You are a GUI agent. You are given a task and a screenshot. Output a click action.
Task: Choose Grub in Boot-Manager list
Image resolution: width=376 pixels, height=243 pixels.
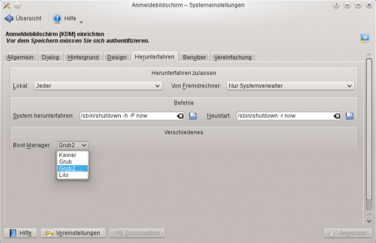(73, 162)
